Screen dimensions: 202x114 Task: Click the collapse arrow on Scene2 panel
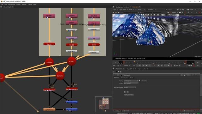pyautogui.click(x=114, y=111)
